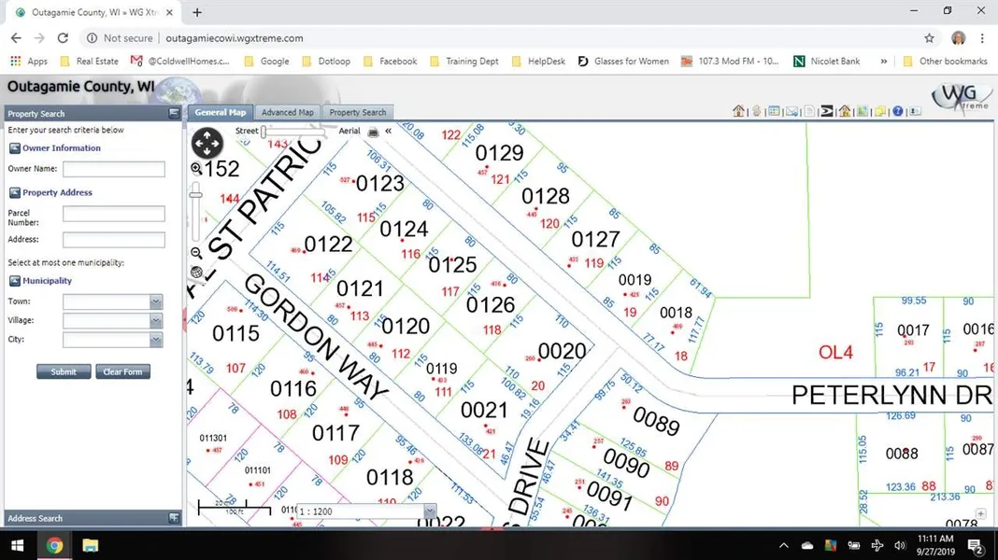998x560 pixels.
Task: Collapse the Owner Information section
Action: pyautogui.click(x=15, y=148)
